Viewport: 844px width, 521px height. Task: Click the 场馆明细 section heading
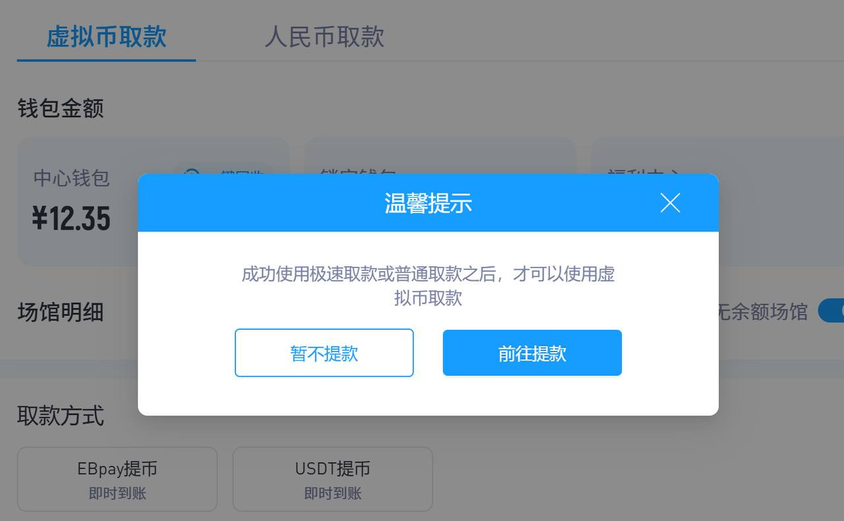click(61, 312)
